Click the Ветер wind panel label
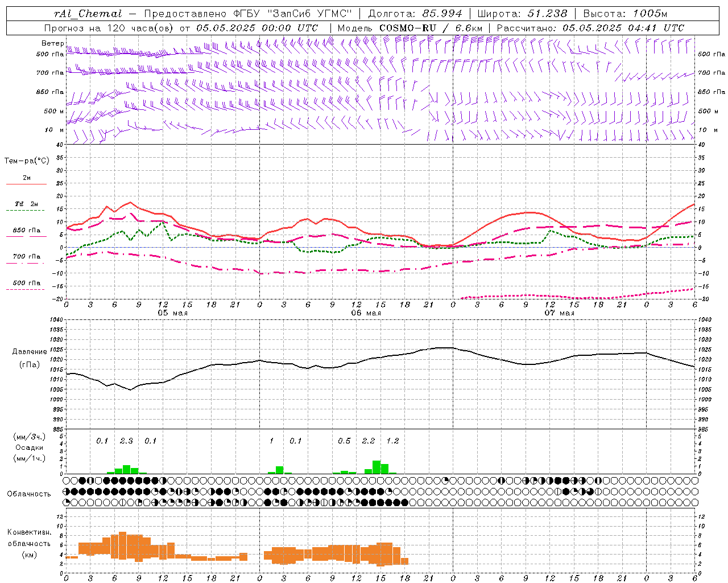 pos(52,43)
